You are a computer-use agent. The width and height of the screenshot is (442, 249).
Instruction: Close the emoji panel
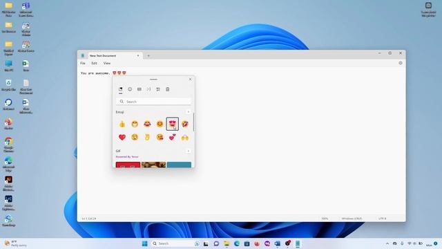[191, 80]
